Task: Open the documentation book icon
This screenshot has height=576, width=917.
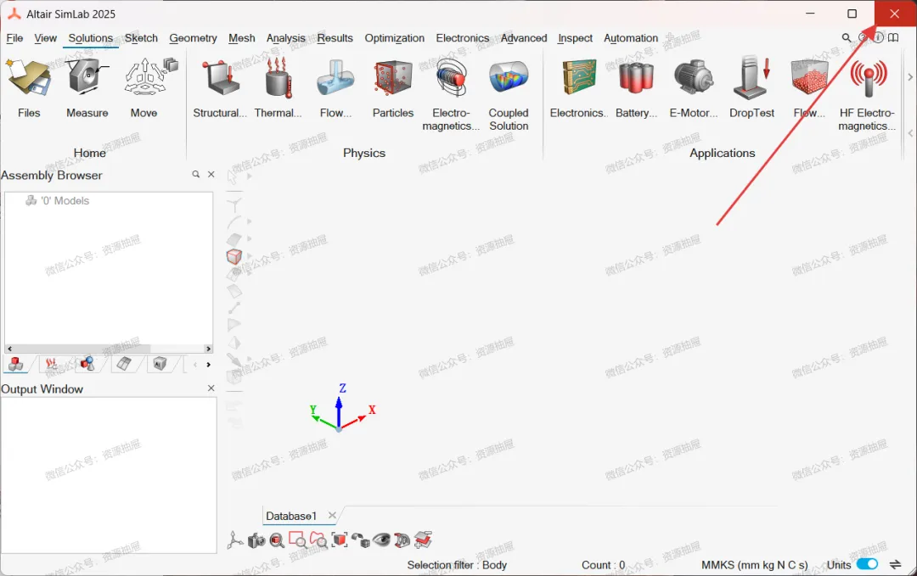Action: (893, 38)
